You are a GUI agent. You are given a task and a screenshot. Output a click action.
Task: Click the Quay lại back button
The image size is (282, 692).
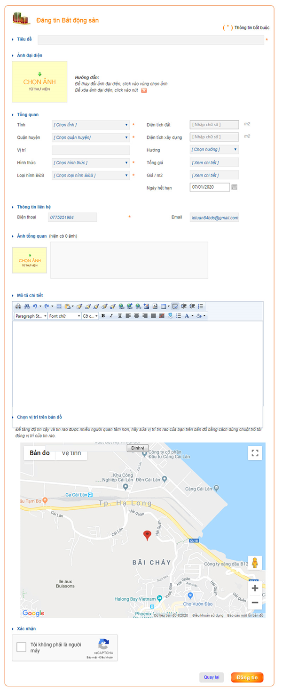tap(211, 677)
